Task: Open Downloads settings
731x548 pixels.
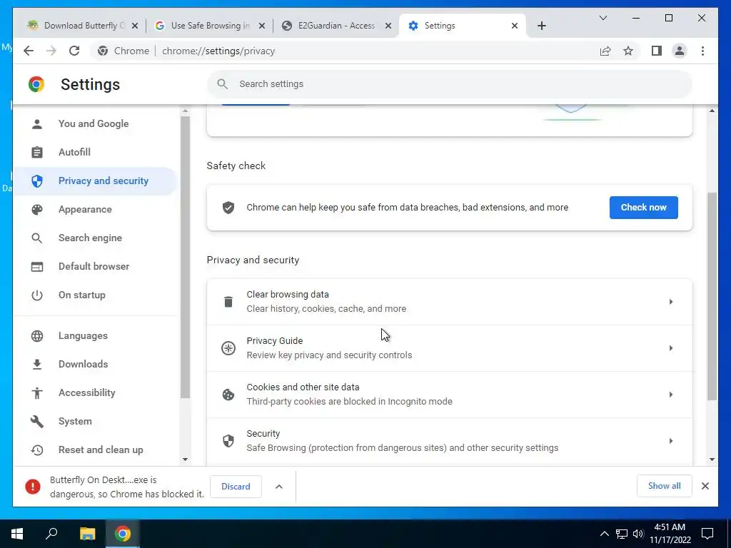Action: click(x=96, y=364)
